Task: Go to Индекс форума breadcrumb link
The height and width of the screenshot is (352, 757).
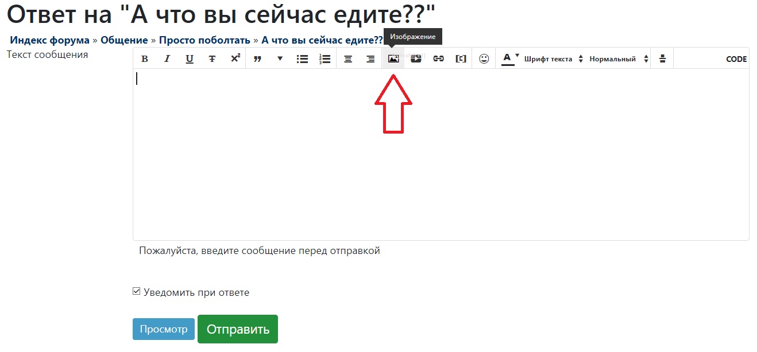Action: tap(49, 40)
